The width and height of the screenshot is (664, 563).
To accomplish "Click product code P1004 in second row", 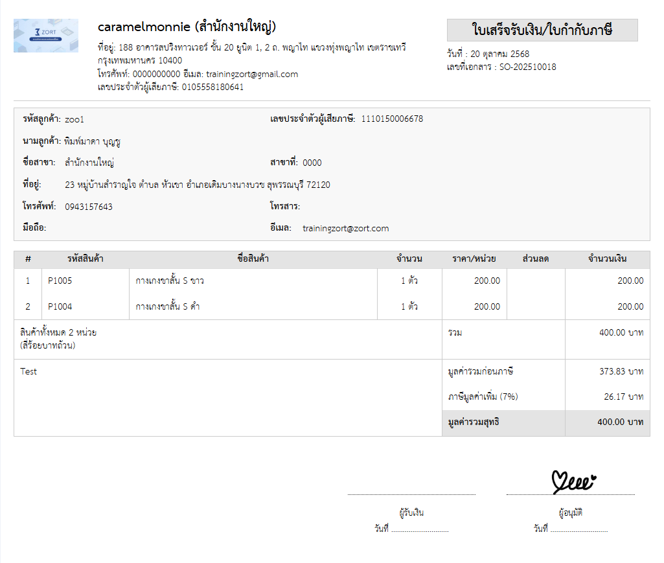I will (x=60, y=306).
